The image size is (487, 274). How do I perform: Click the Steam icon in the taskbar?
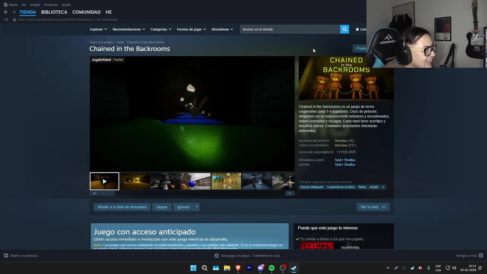click(x=294, y=268)
